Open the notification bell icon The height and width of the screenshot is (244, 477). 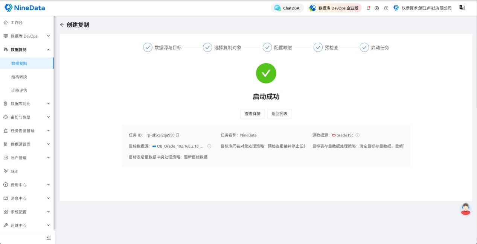click(368, 8)
